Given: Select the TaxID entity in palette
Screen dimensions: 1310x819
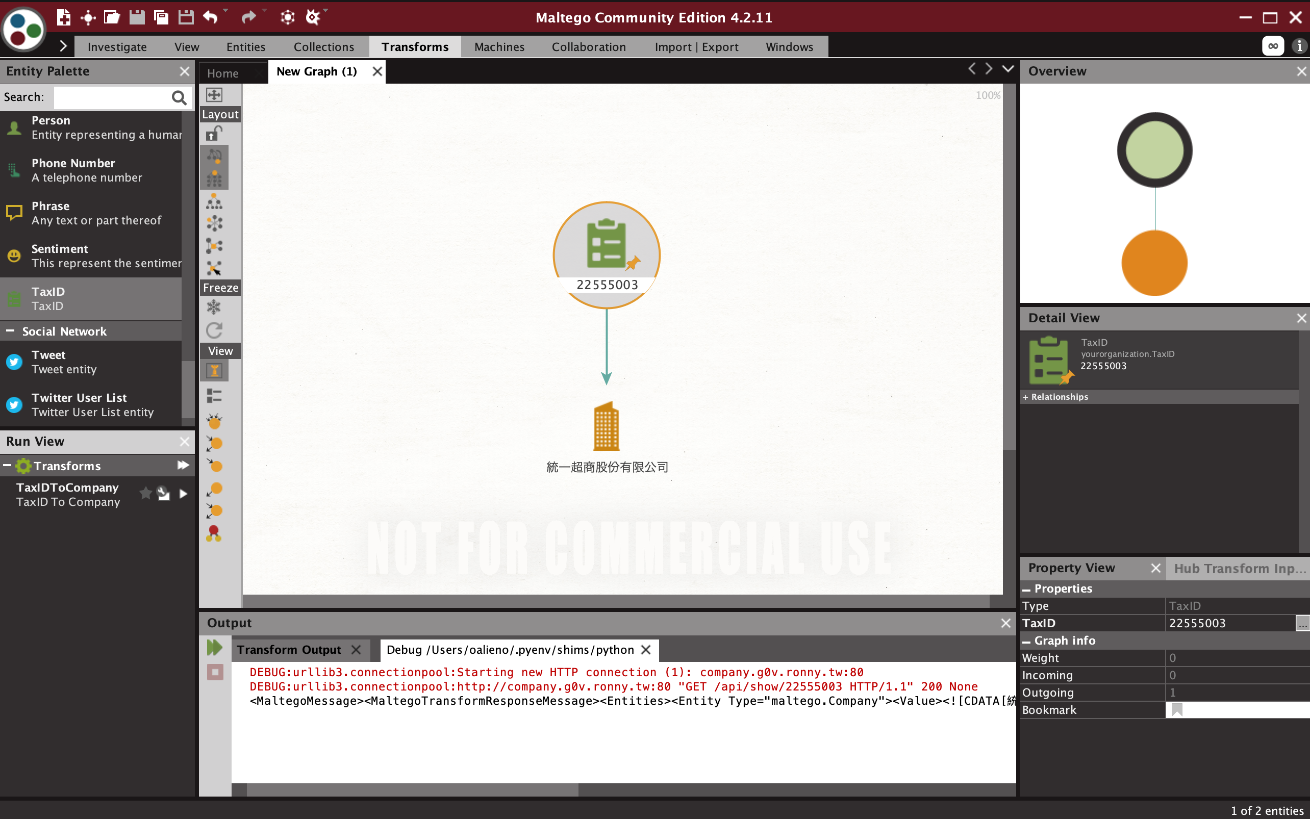Looking at the screenshot, I should point(91,299).
